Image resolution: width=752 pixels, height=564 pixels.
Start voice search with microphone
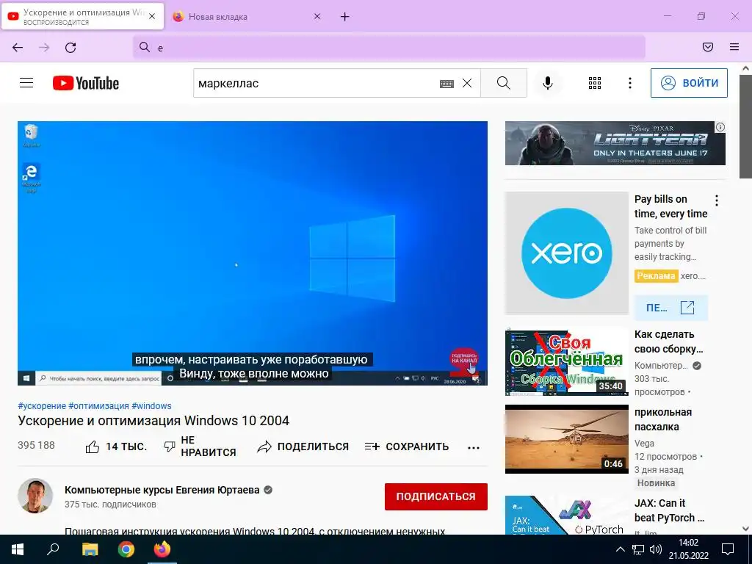[548, 83]
